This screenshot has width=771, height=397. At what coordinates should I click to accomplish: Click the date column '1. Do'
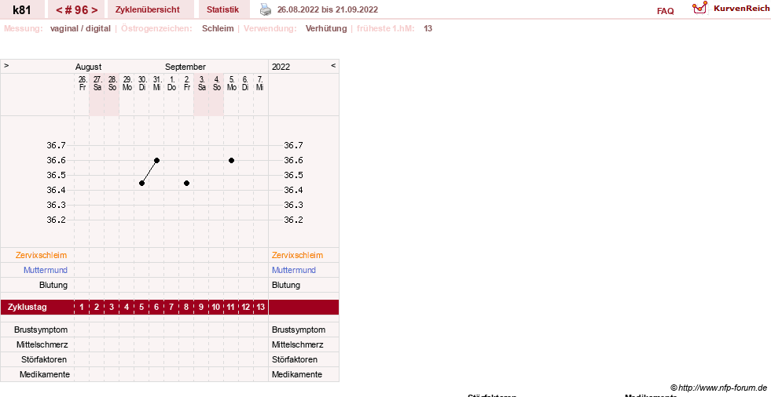coord(171,83)
